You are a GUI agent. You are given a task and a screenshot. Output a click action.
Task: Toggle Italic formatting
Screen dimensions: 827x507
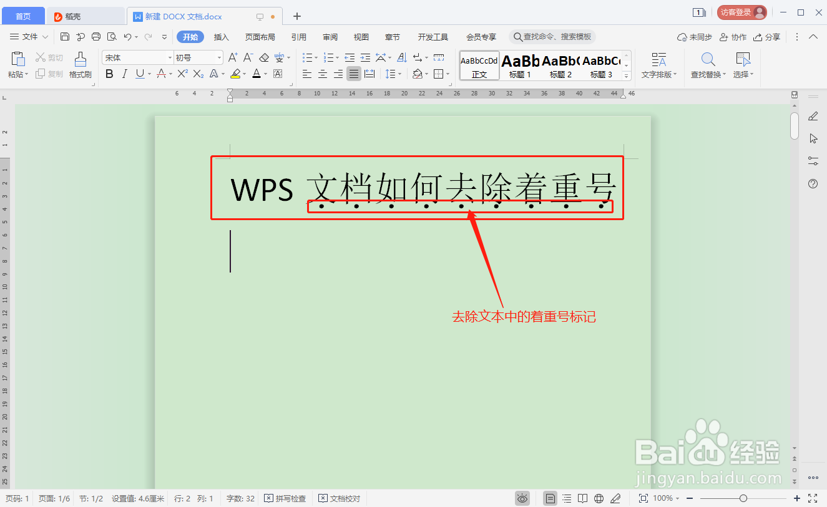124,74
